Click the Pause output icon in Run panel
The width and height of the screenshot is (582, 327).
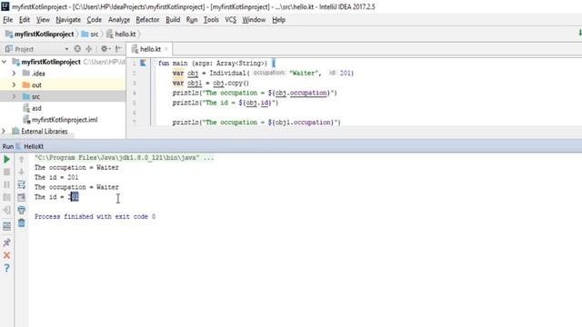click(6, 184)
